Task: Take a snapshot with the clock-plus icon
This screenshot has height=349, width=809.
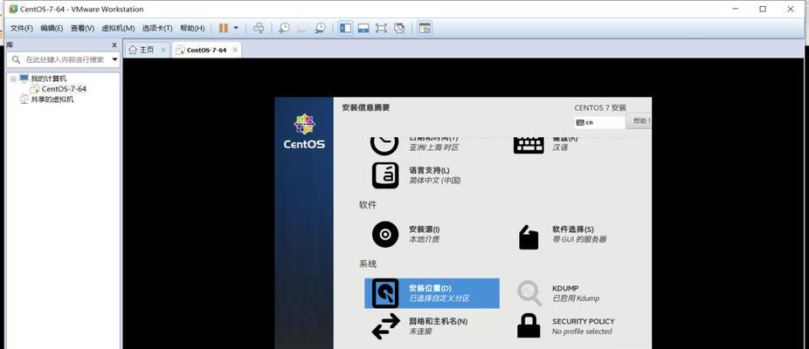Action: coord(284,28)
